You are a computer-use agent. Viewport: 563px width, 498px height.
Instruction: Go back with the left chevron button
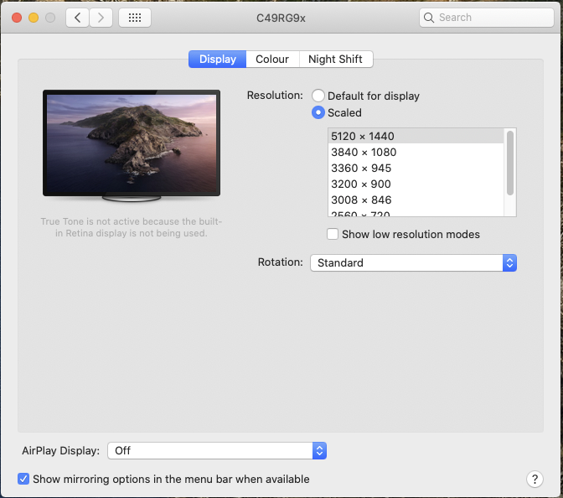(x=77, y=18)
